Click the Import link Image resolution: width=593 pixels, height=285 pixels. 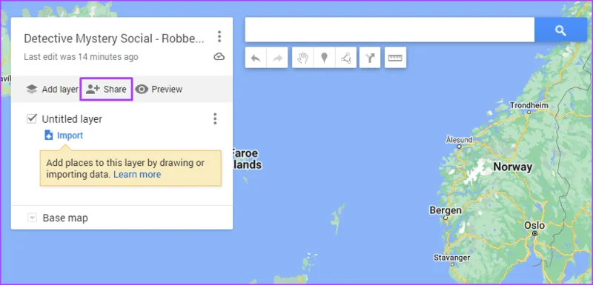(64, 135)
